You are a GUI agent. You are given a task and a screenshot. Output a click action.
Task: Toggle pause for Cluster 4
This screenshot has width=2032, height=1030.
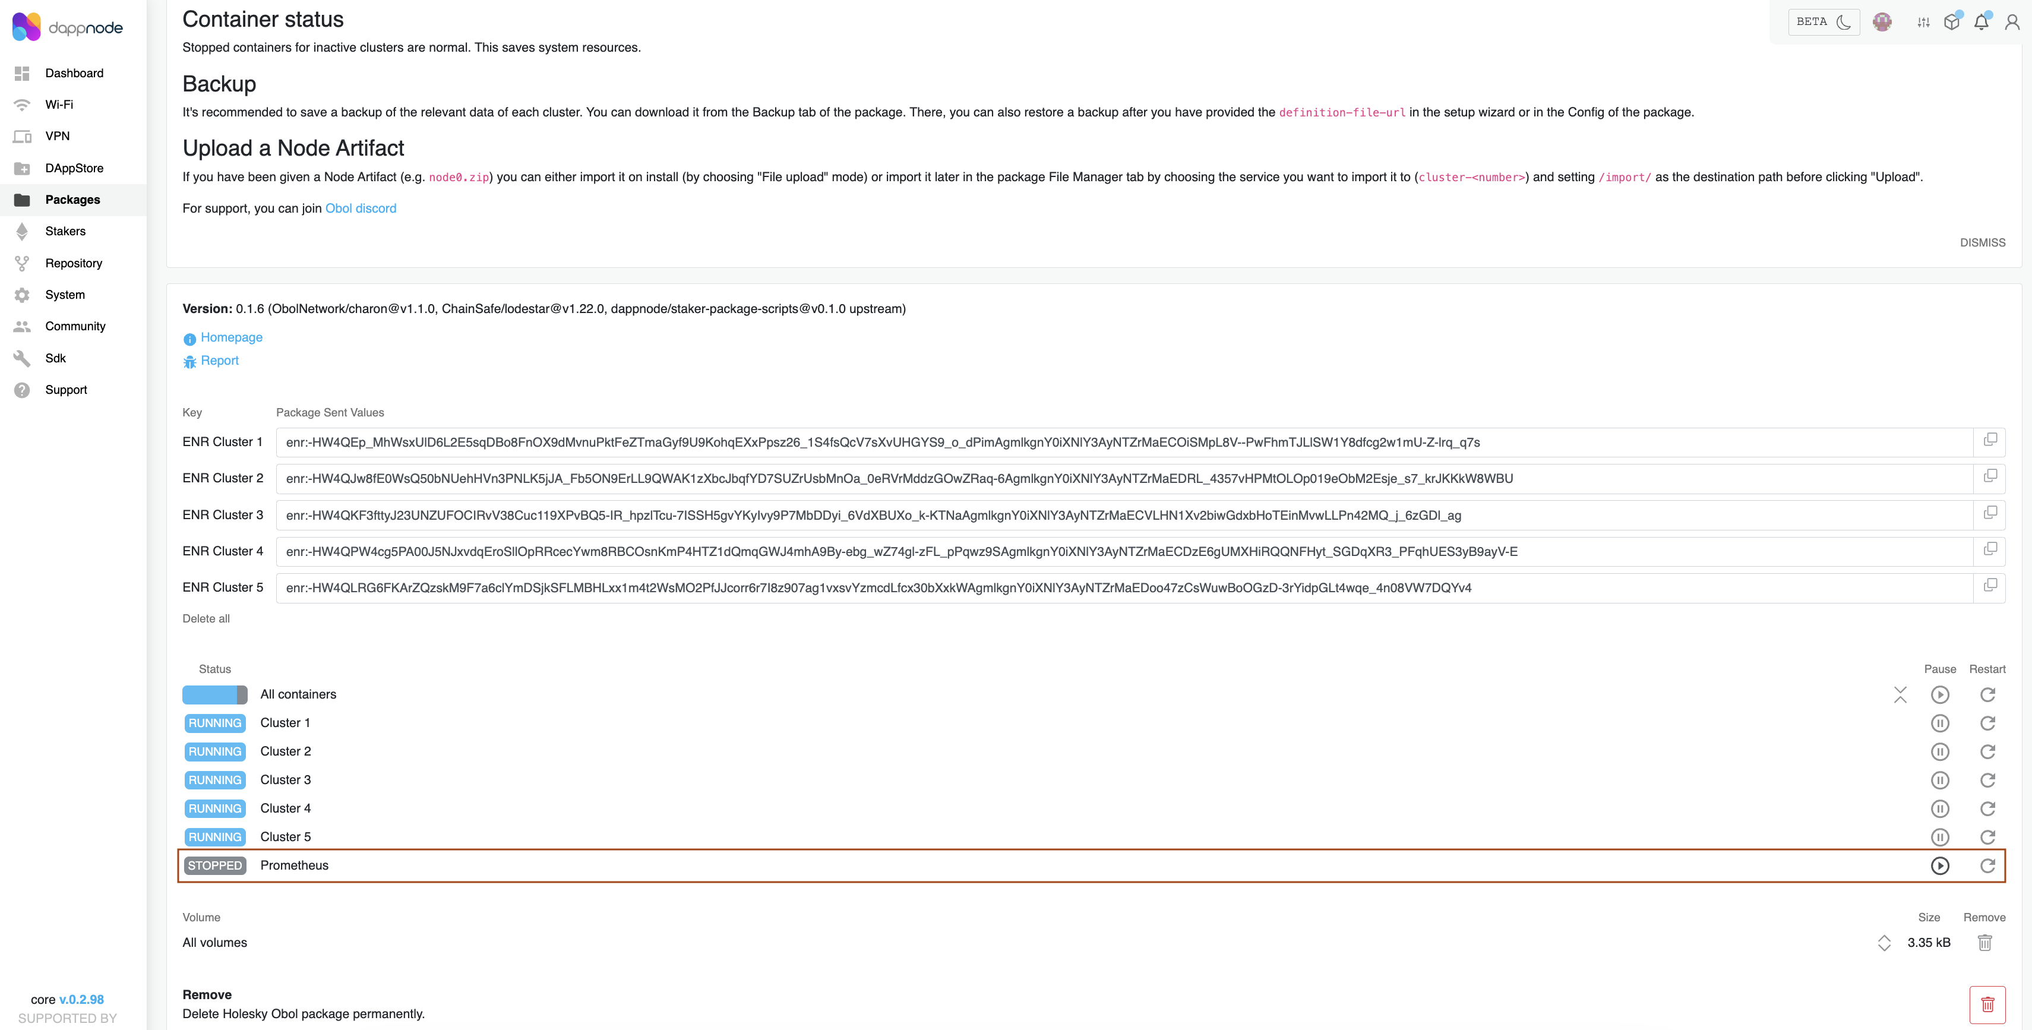[x=1940, y=808]
